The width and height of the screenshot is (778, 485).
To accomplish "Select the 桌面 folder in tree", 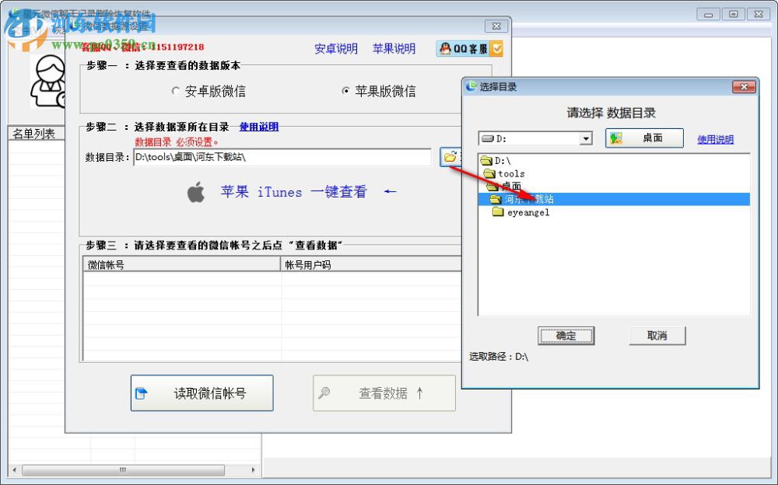I will (x=504, y=186).
